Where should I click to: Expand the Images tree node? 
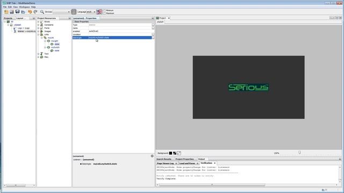38,31
